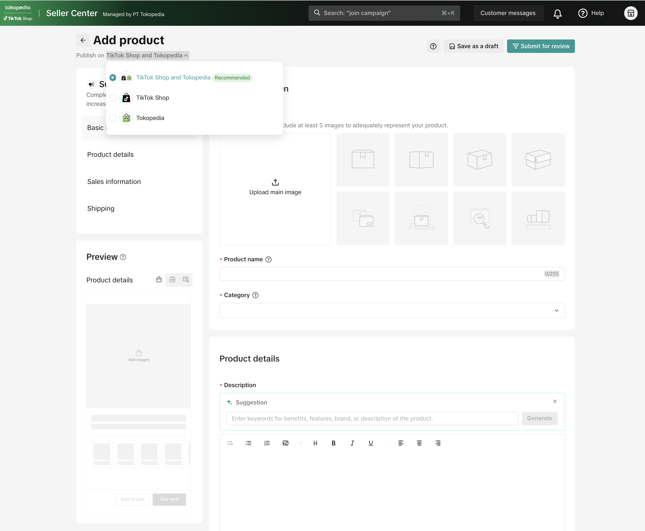Click the numbered list icon
Image resolution: width=645 pixels, height=531 pixels.
tap(267, 443)
